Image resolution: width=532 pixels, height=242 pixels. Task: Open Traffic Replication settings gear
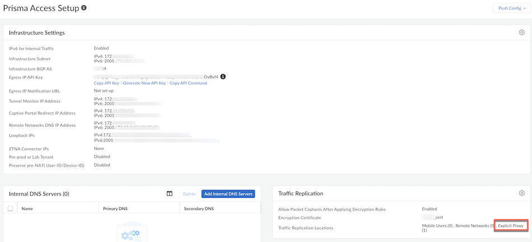[521, 193]
